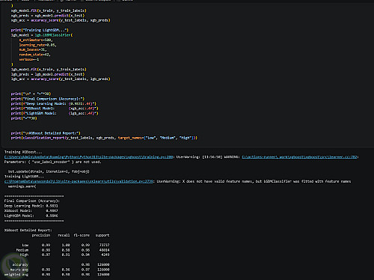Click the lgb.LGBMClassifier constructor line
The image size is (374, 280).
point(42,35)
